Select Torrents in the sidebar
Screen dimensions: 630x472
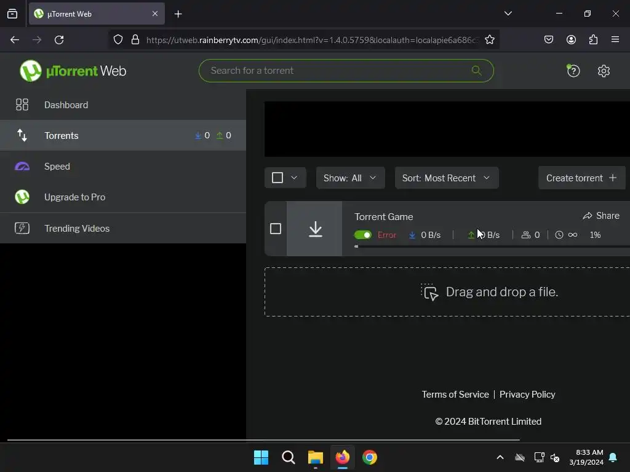123,135
